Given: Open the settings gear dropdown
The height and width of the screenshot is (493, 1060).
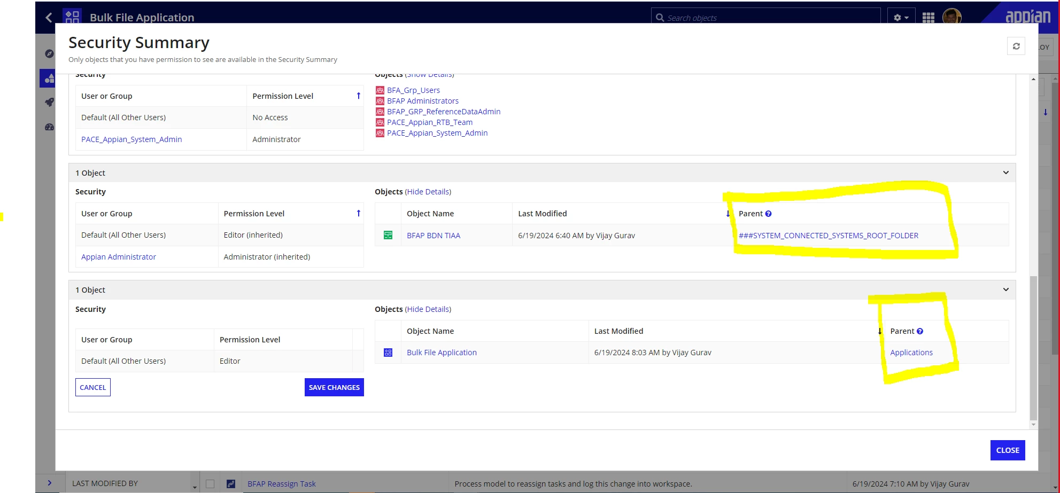Looking at the screenshot, I should click(901, 18).
